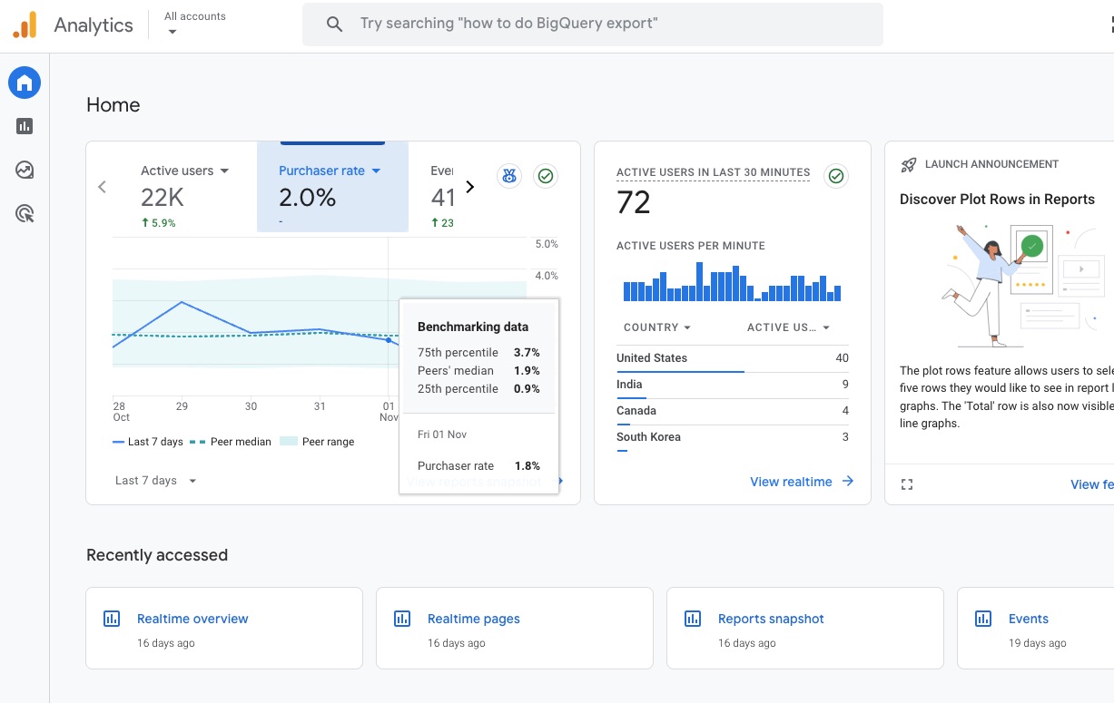
Task: Click the Reports snapshot card icon
Action: (x=693, y=619)
